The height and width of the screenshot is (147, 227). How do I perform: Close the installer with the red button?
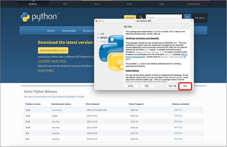[x=96, y=21]
